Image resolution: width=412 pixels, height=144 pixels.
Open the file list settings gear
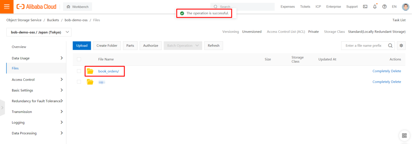tap(401, 46)
